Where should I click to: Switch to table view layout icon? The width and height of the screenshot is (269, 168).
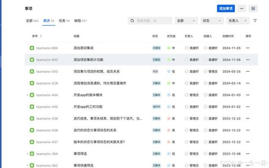[x=253, y=9]
